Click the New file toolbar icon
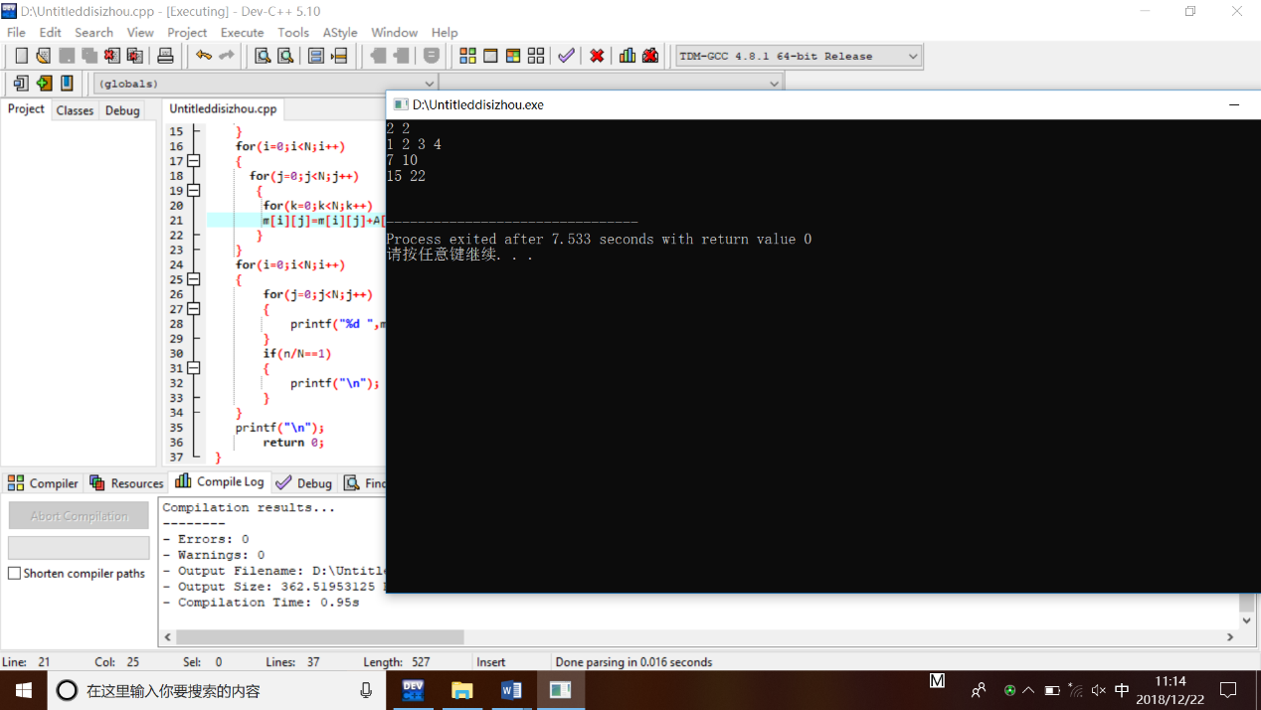The image size is (1261, 710). click(21, 56)
